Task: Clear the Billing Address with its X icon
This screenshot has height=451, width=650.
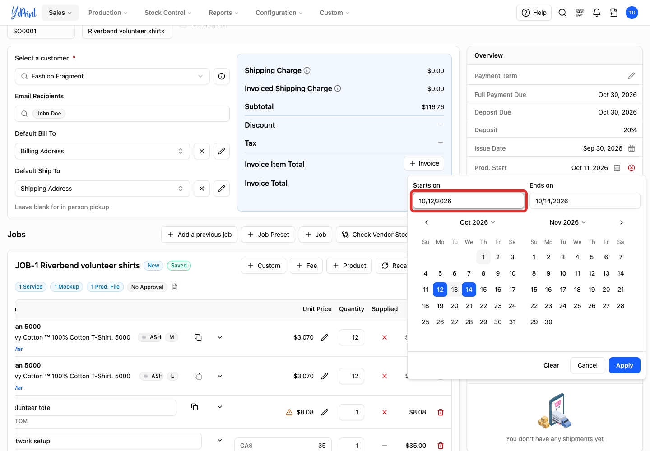Action: [x=202, y=151]
